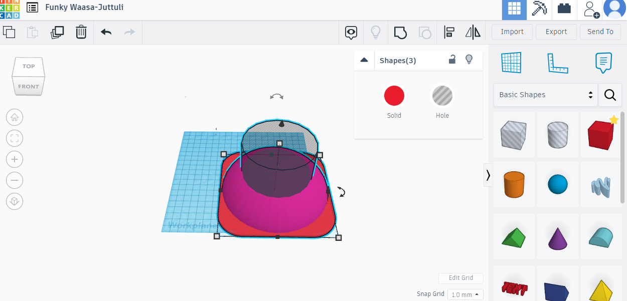Open the Notes tool in shapes panel
Viewport: 627px width, 301px height.
click(603, 63)
